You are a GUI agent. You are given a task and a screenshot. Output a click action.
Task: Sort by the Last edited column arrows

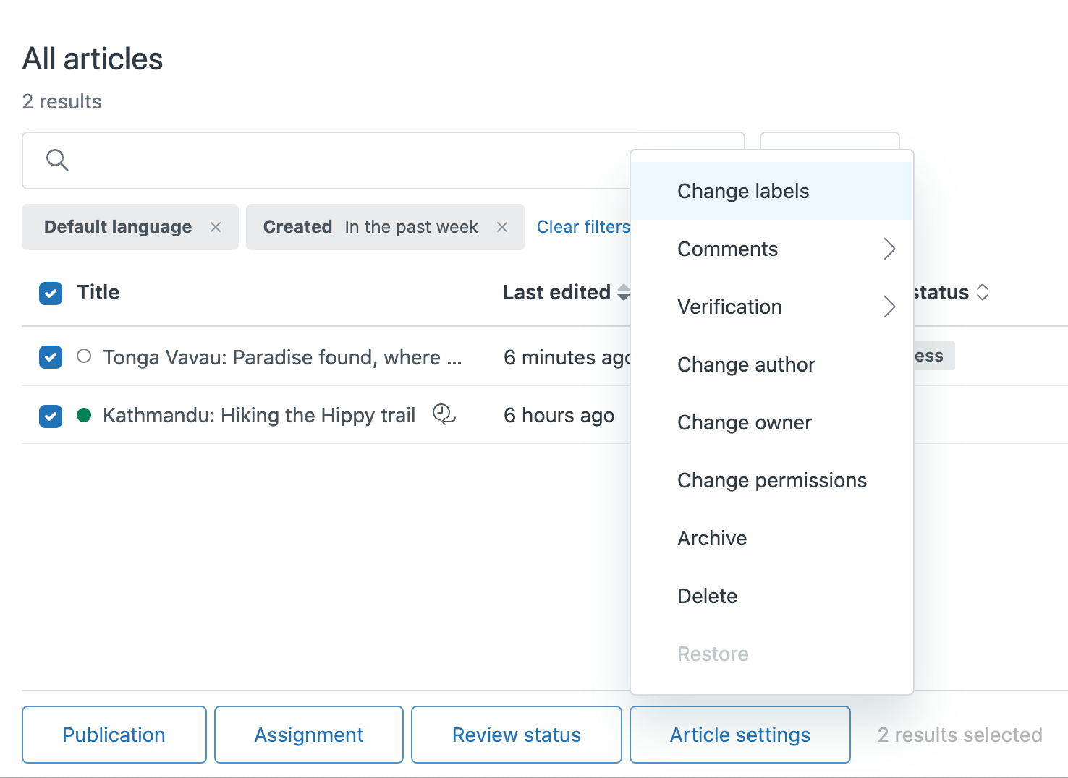coord(623,292)
